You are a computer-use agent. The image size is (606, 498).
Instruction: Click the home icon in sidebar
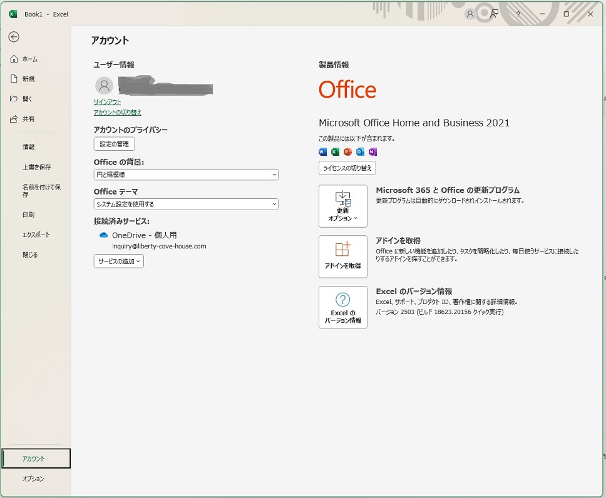[x=14, y=59]
